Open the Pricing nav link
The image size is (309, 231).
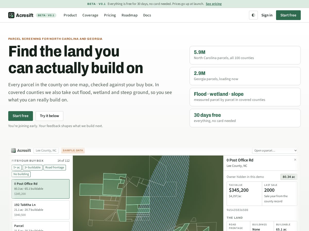click(110, 15)
